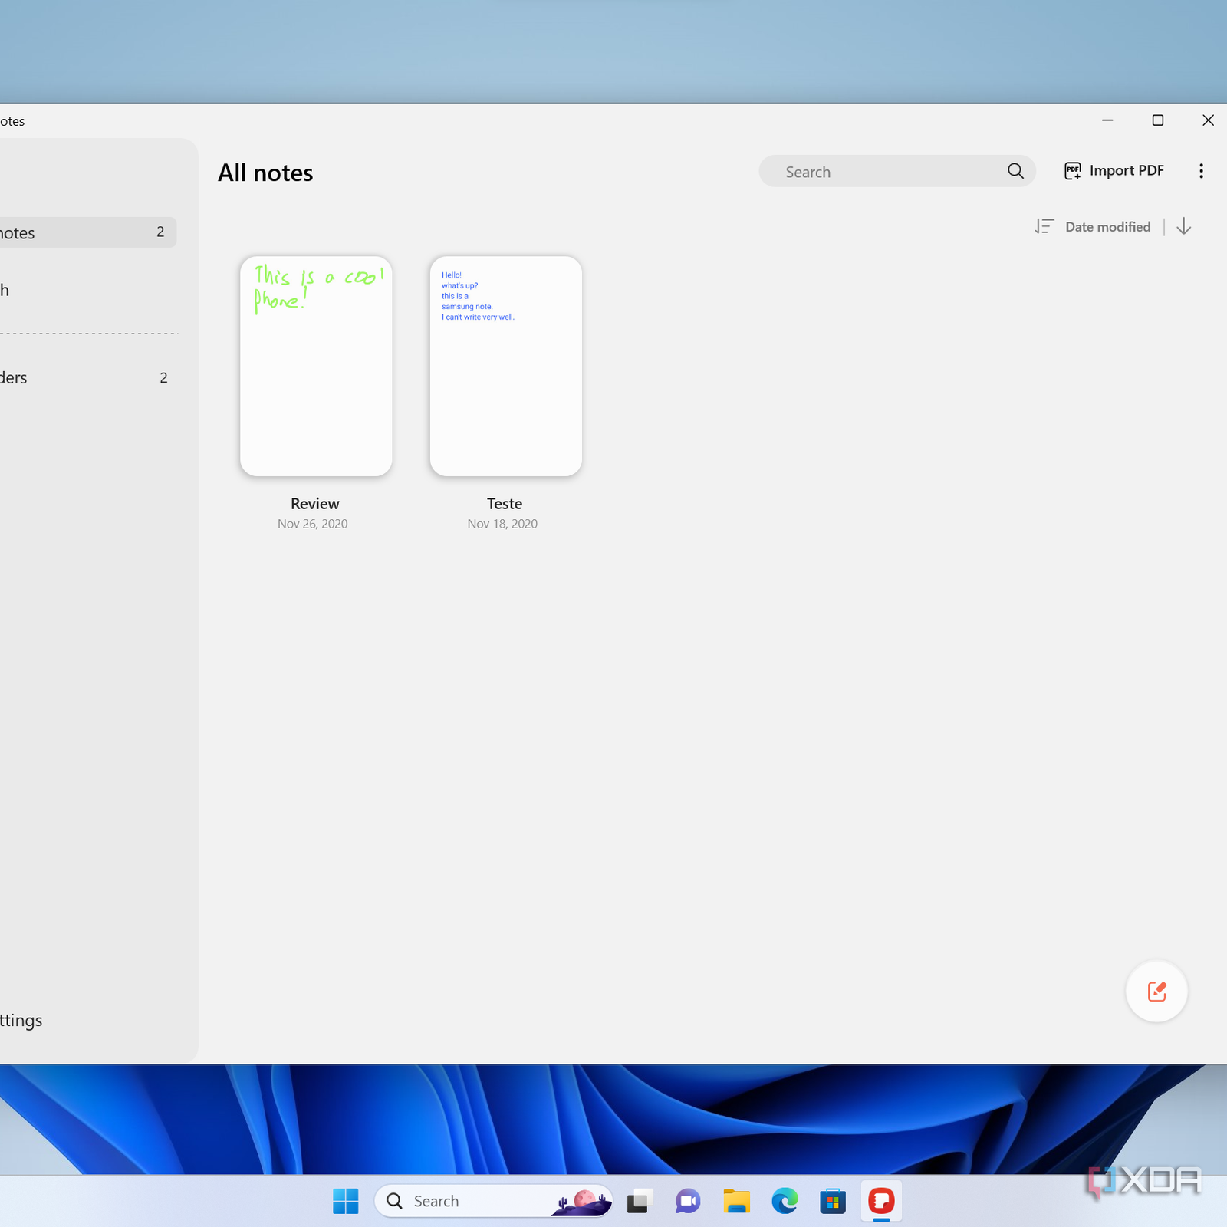Click the sort lines icon
Image resolution: width=1227 pixels, height=1227 pixels.
click(x=1044, y=226)
